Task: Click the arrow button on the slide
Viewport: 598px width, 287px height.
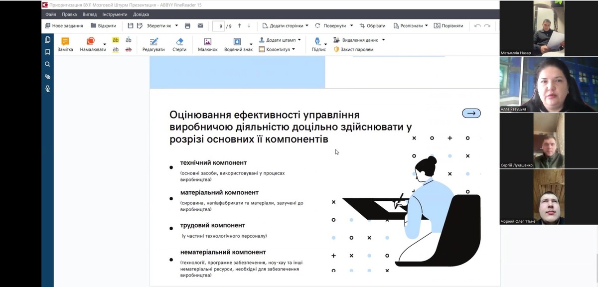Action: click(471, 114)
